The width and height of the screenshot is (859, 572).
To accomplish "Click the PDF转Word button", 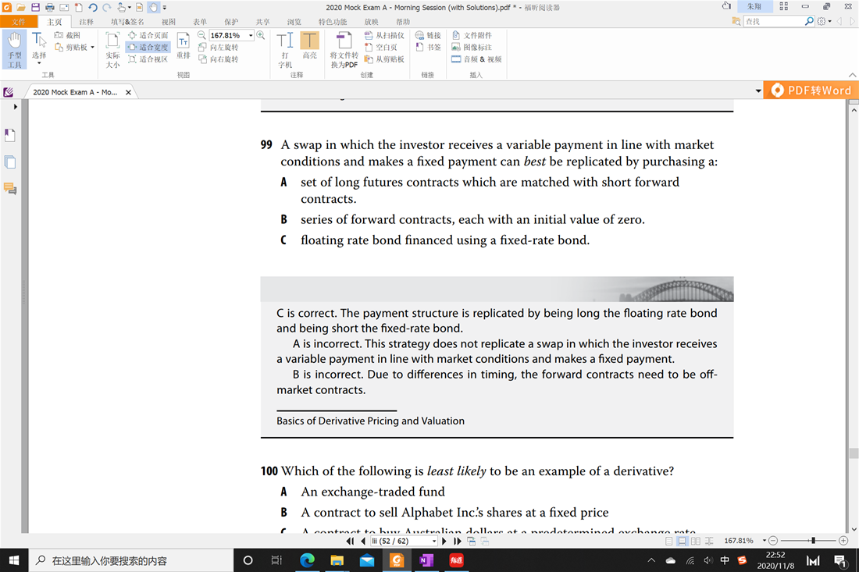I will [x=811, y=91].
